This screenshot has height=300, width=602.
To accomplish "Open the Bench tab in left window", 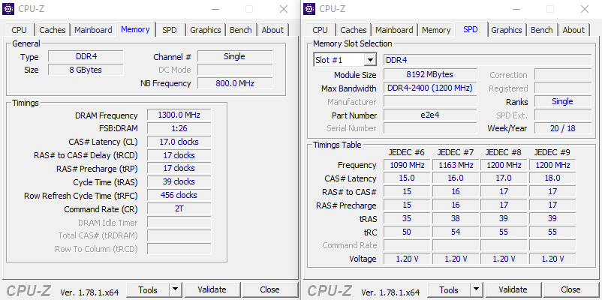I will coord(241,30).
